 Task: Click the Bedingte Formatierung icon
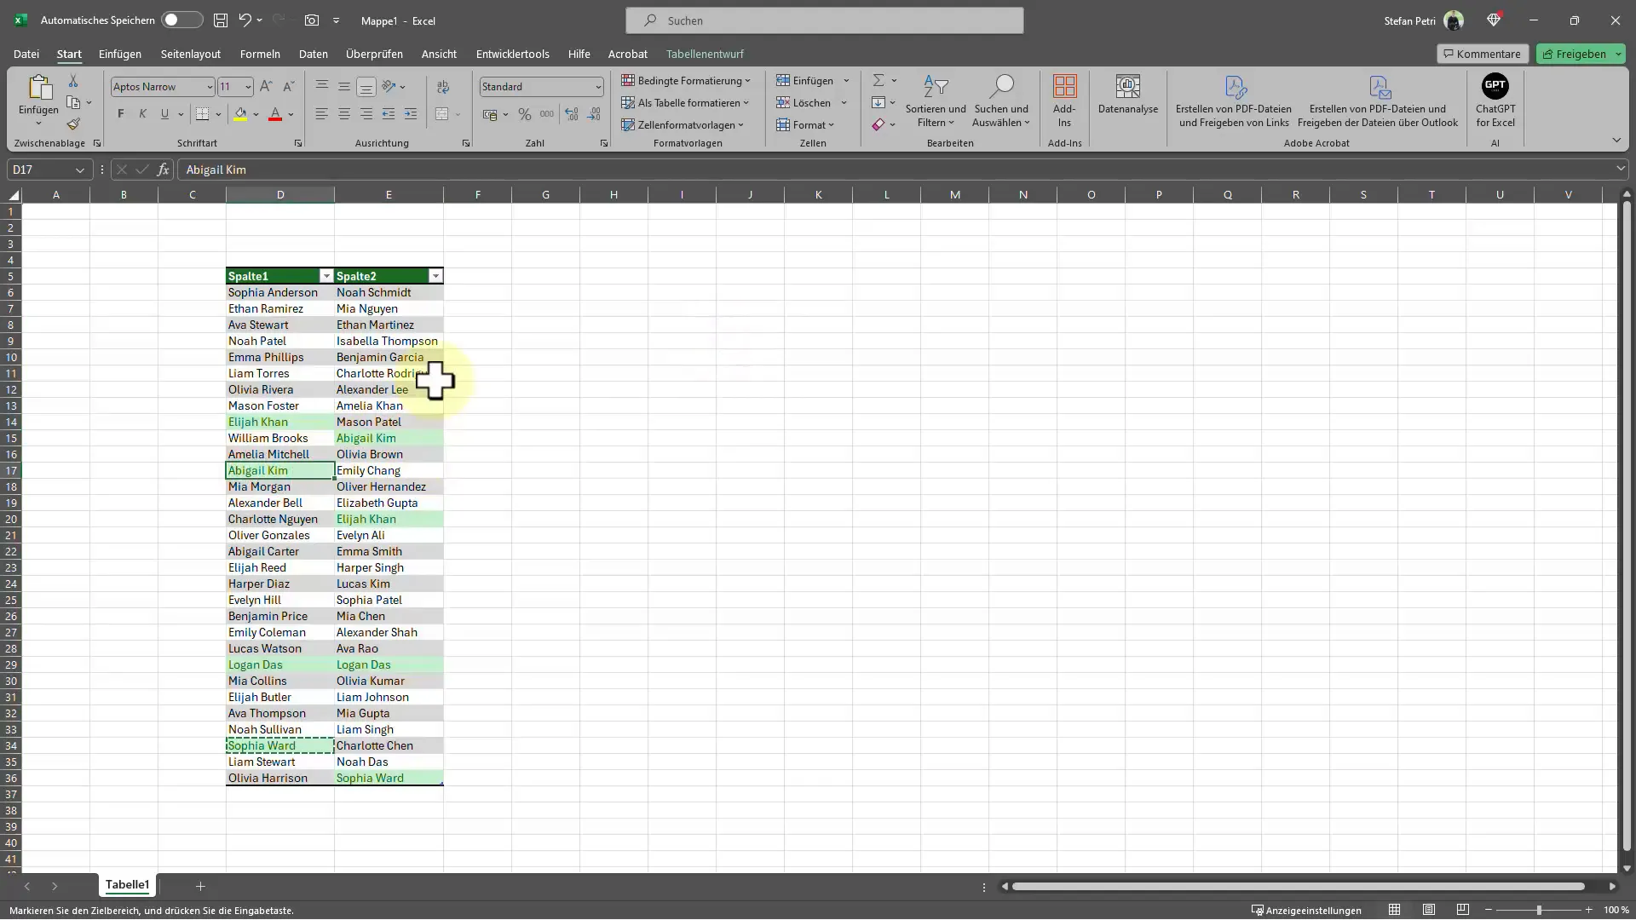click(x=687, y=80)
